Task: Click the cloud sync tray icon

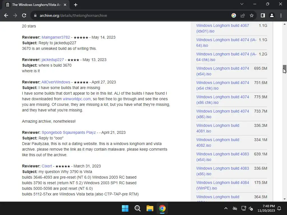Action: (x=235, y=208)
